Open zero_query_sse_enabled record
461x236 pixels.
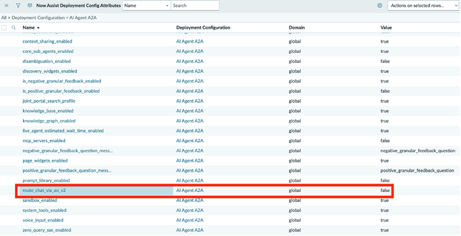pyautogui.click(x=47, y=230)
